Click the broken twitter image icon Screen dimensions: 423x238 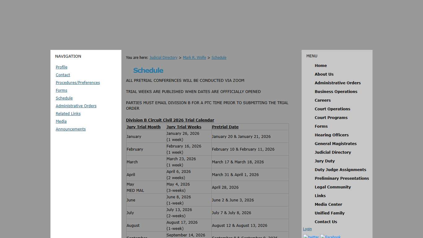tap(311, 236)
